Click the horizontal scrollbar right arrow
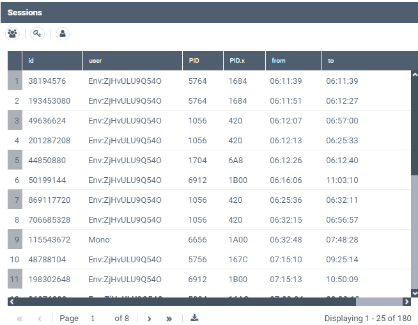This screenshot has width=418, height=325. pyautogui.click(x=406, y=301)
